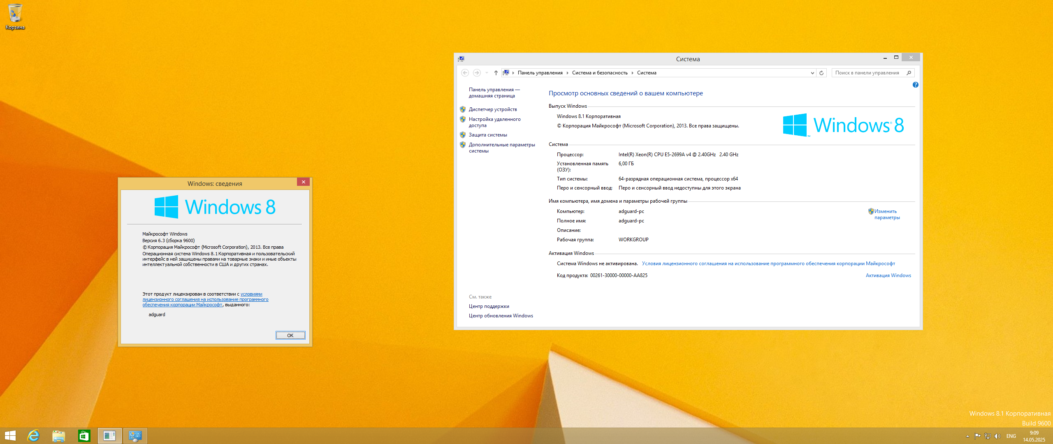The height and width of the screenshot is (444, 1053).
Task: Open Windows Store from the taskbar
Action: (x=84, y=436)
